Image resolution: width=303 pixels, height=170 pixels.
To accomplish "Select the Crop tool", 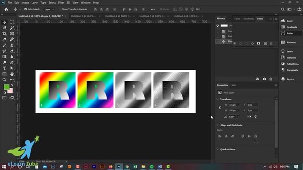I will 4,34.
